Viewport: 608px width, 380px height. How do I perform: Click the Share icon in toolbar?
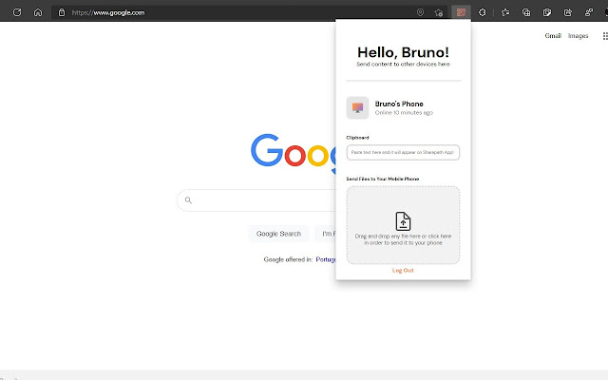point(568,12)
